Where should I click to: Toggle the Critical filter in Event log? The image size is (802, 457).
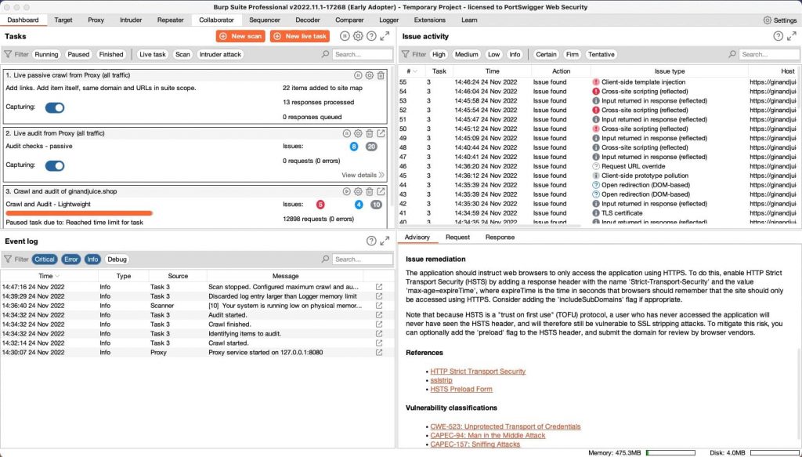[x=45, y=259]
